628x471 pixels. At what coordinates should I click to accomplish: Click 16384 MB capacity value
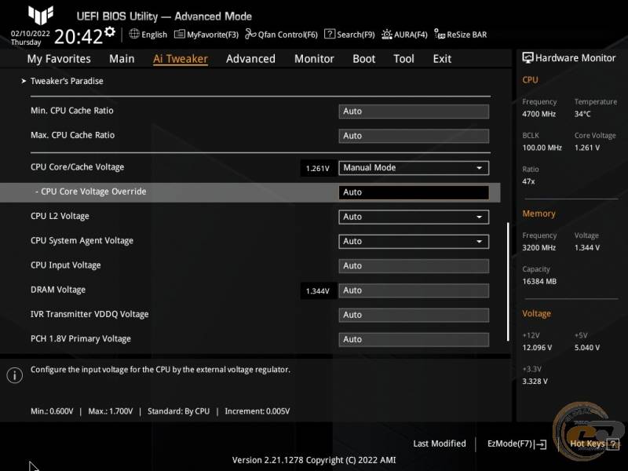pyautogui.click(x=539, y=282)
